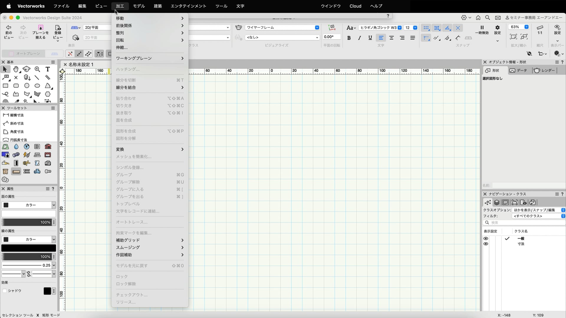Screen dimensions: 566x318
Task: Click the Underline text icon
Action: [370, 38]
